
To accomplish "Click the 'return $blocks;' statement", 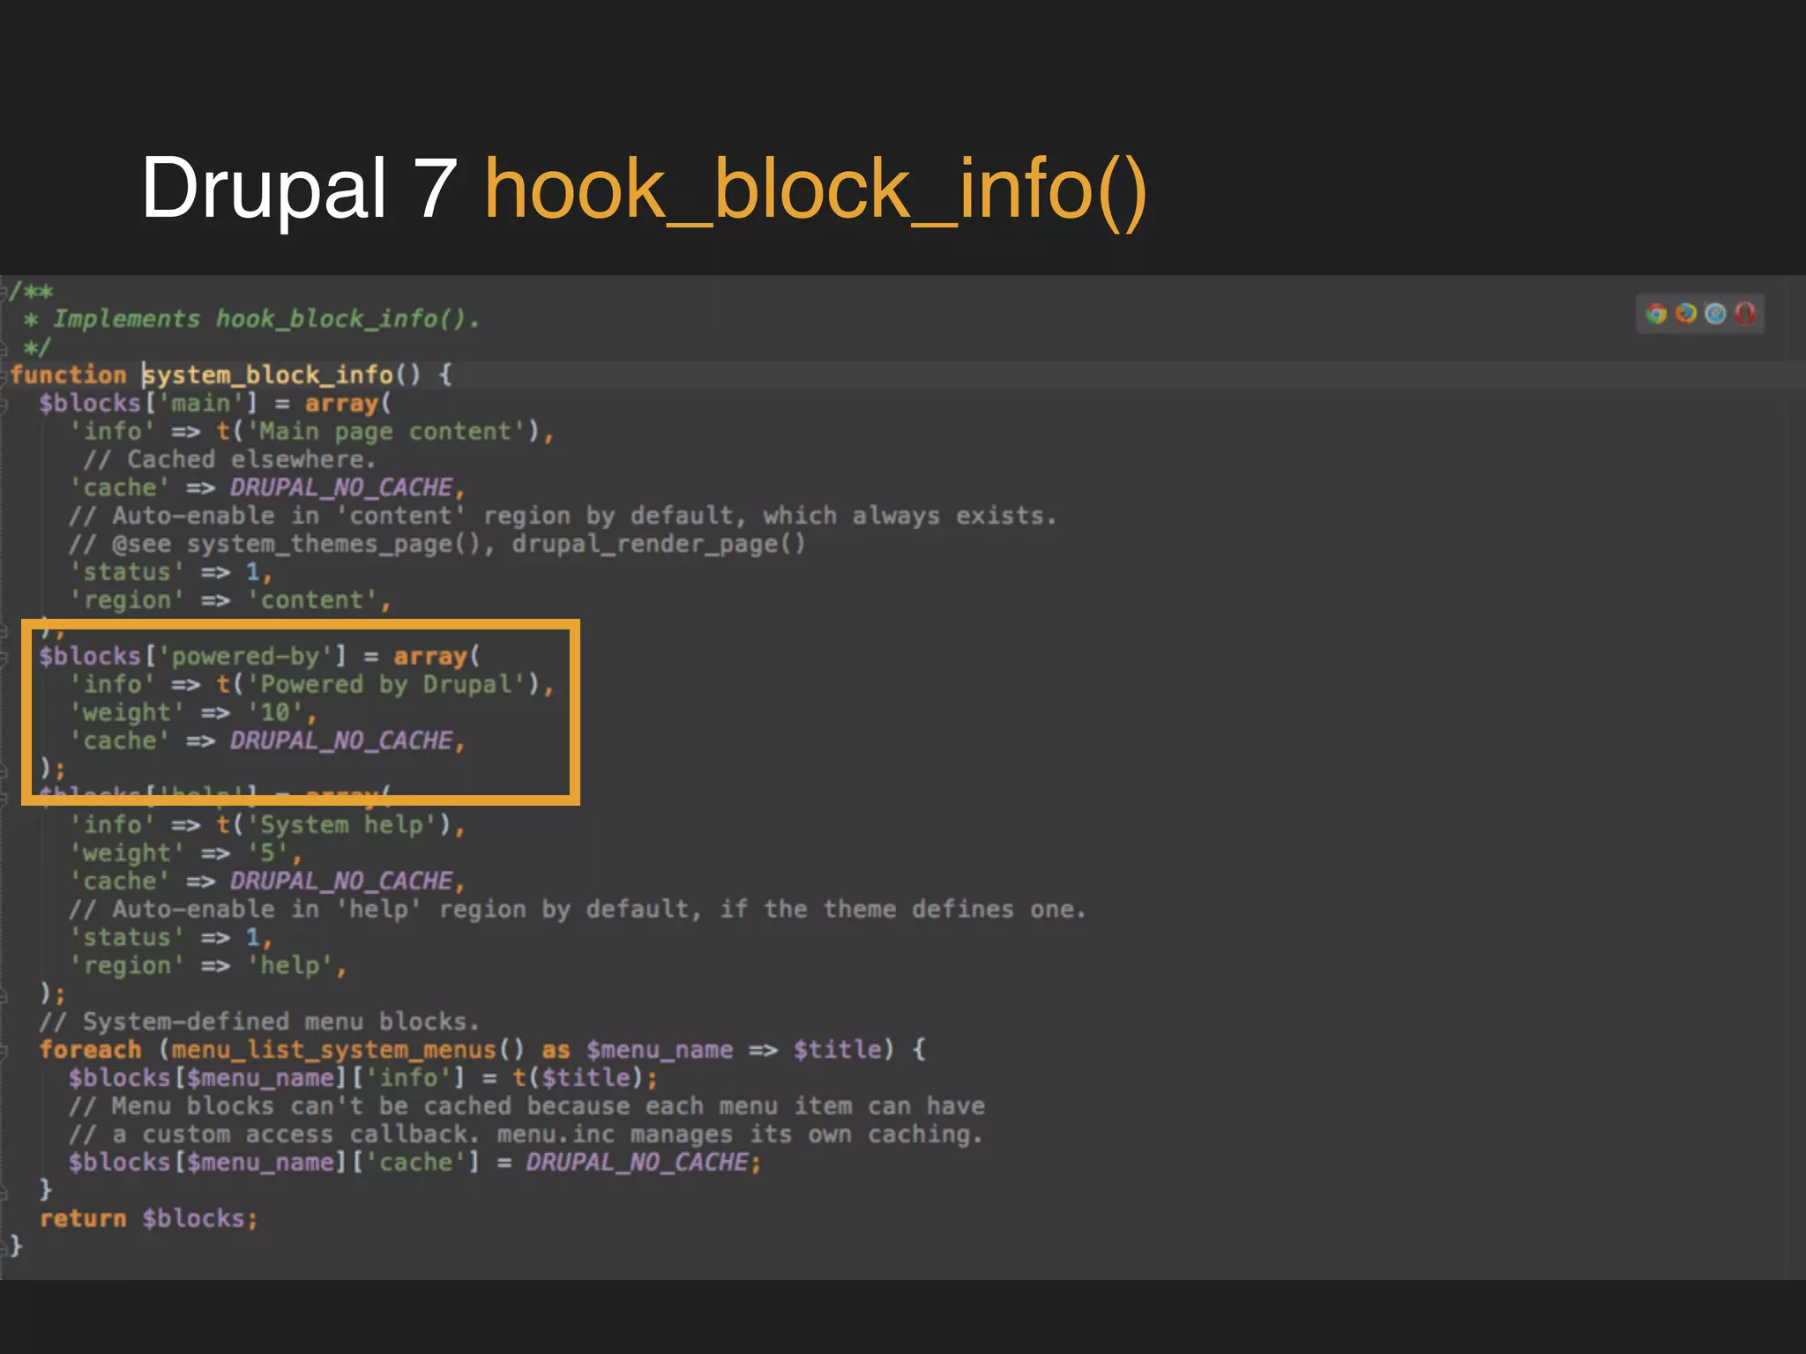I will coord(149,1219).
